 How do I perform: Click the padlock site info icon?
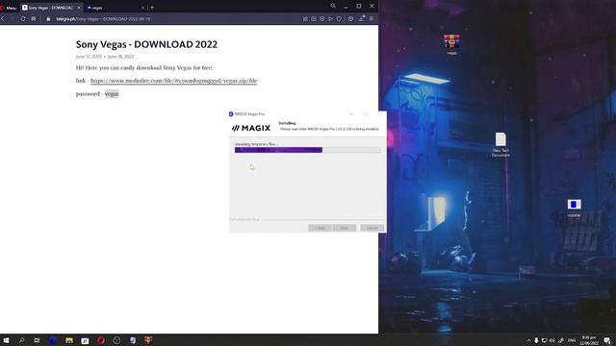pos(48,19)
